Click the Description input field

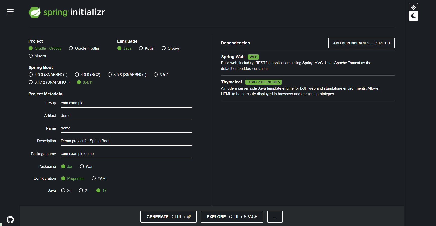click(x=126, y=141)
